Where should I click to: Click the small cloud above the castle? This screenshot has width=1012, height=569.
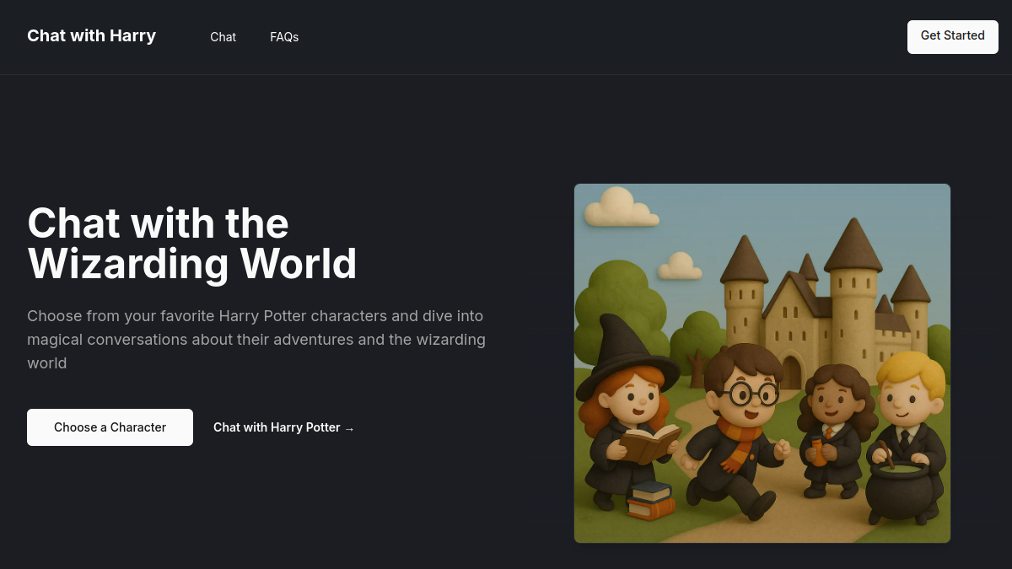tap(680, 266)
